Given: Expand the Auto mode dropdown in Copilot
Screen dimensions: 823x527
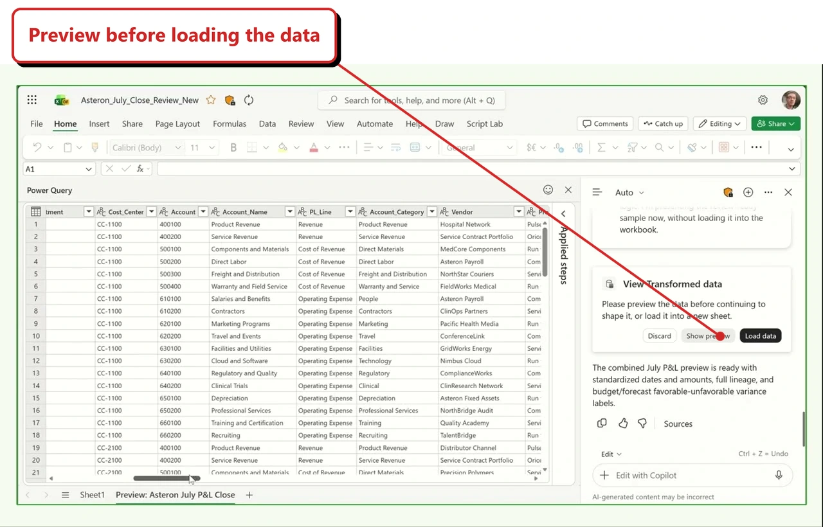Looking at the screenshot, I should (629, 192).
